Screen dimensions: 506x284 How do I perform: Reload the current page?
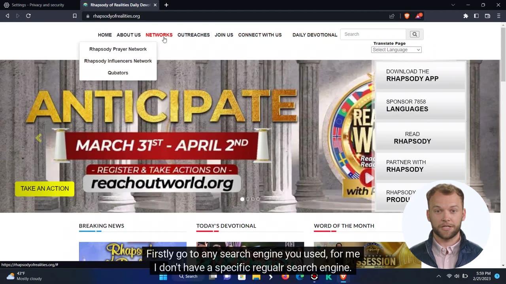coord(28,16)
